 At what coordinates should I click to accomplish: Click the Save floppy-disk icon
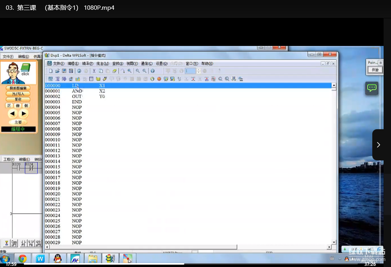tap(64, 71)
